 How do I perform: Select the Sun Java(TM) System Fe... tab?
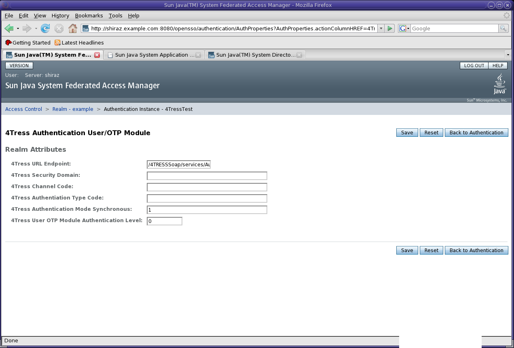coord(53,55)
